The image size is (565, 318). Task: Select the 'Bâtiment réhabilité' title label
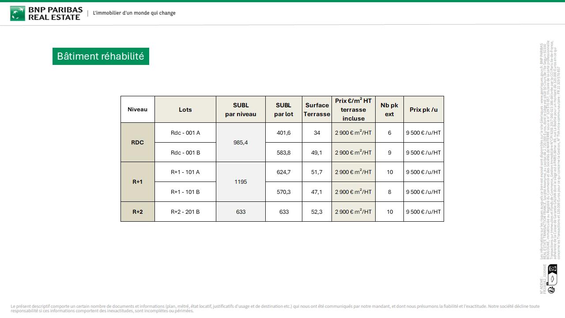[101, 57]
